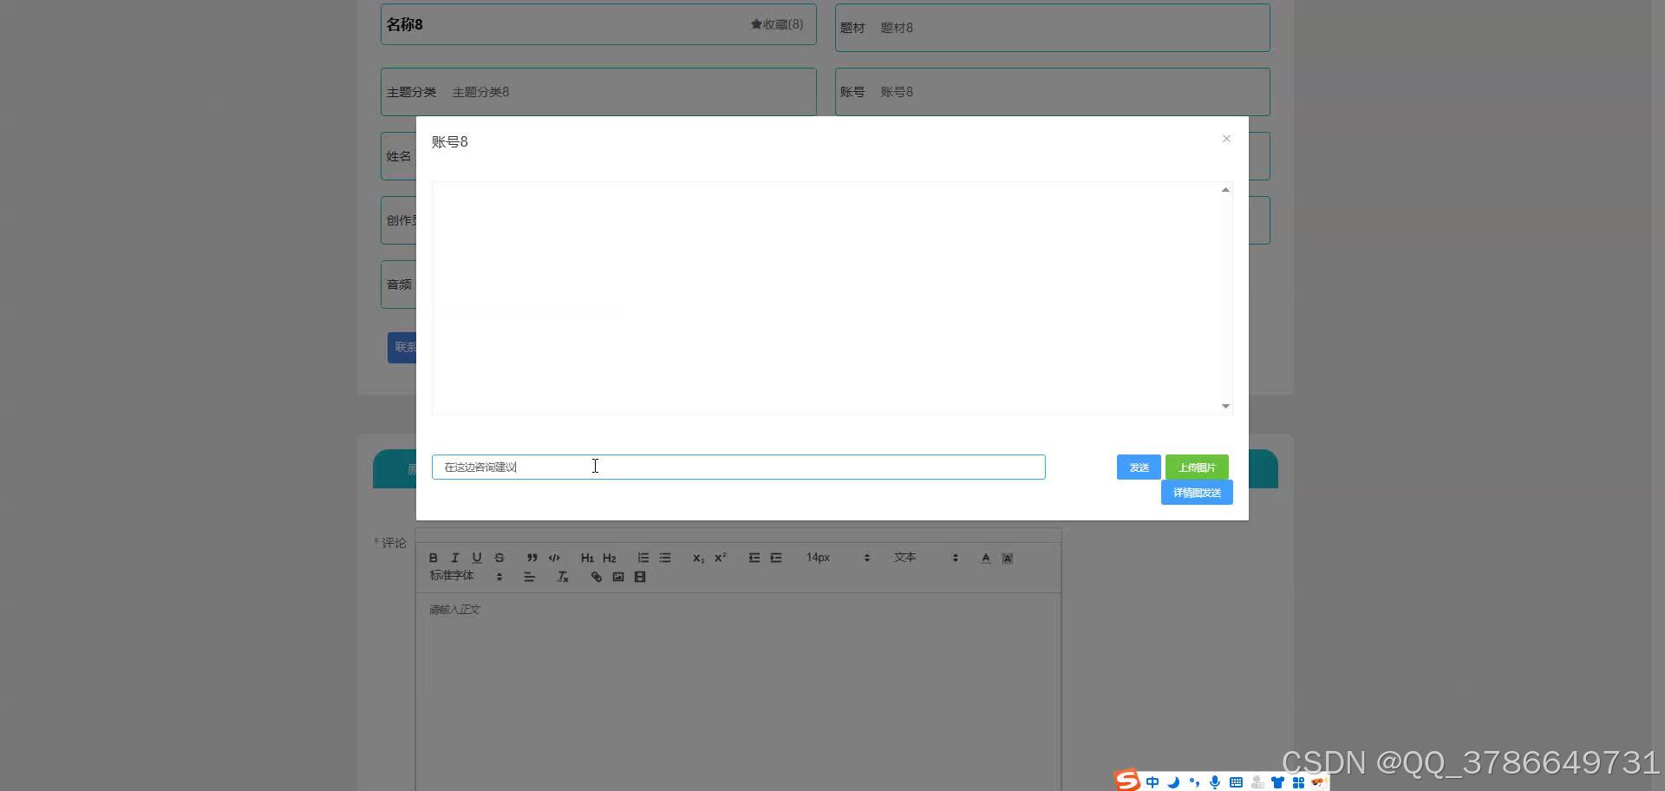Click the 主题分类8 value text
The height and width of the screenshot is (791, 1665).
(x=480, y=92)
